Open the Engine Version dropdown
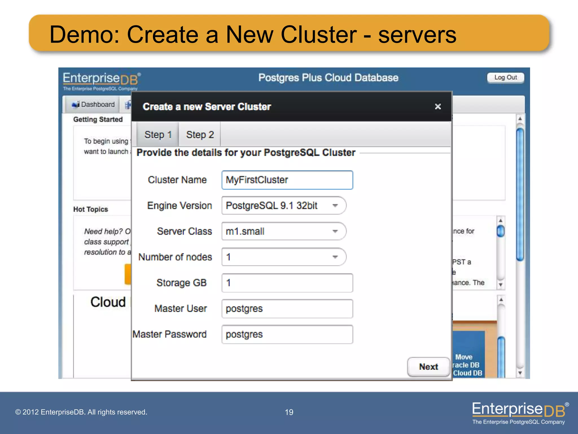The height and width of the screenshot is (434, 578). [x=284, y=205]
